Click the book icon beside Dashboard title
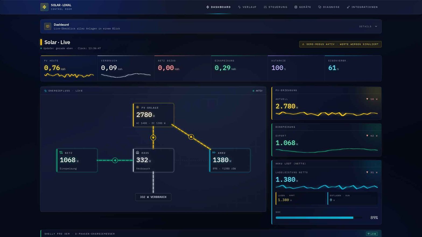 [48, 26]
